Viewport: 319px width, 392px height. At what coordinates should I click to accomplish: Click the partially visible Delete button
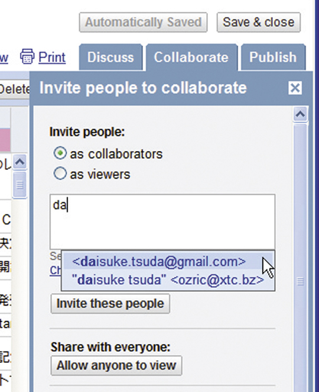pos(14,89)
